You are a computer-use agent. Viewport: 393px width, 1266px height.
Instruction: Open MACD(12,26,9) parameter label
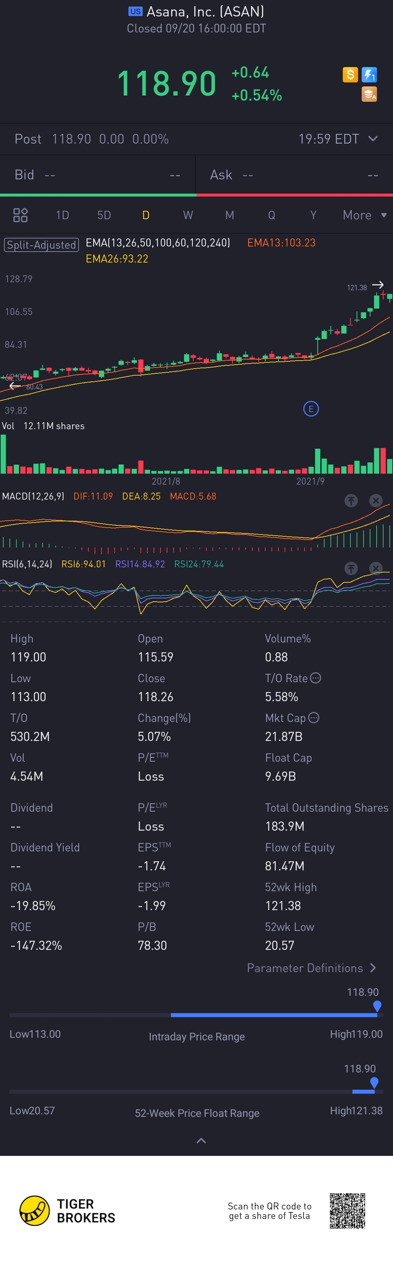point(33,496)
